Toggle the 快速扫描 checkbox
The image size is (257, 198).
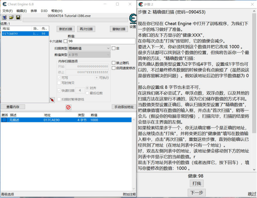click(x=59, y=90)
